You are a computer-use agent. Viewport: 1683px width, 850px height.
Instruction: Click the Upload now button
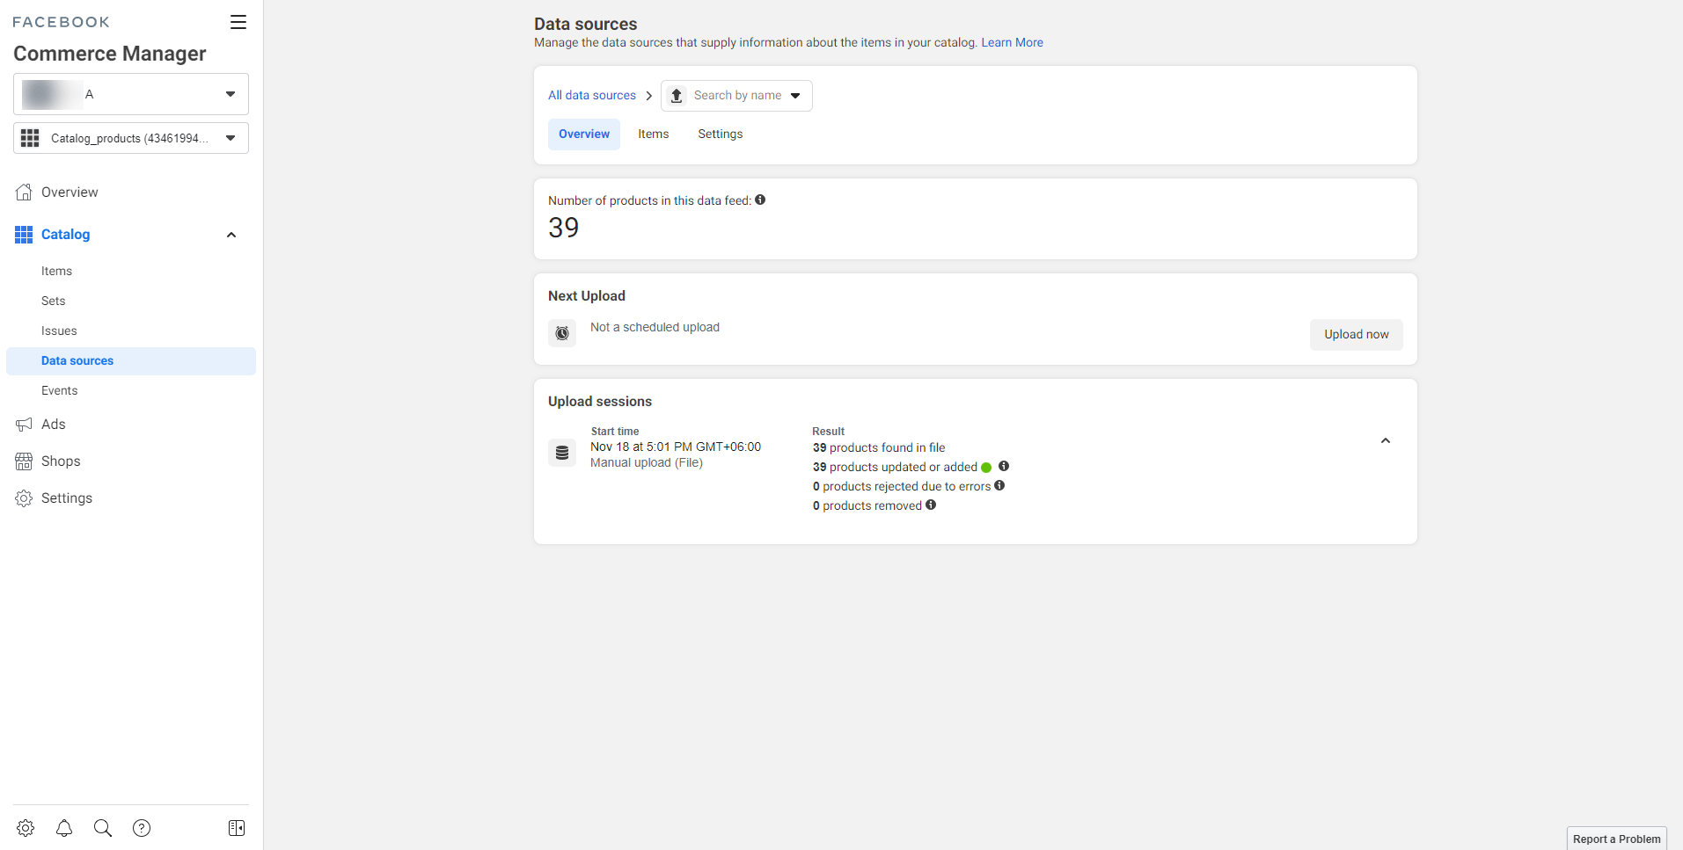(1356, 335)
